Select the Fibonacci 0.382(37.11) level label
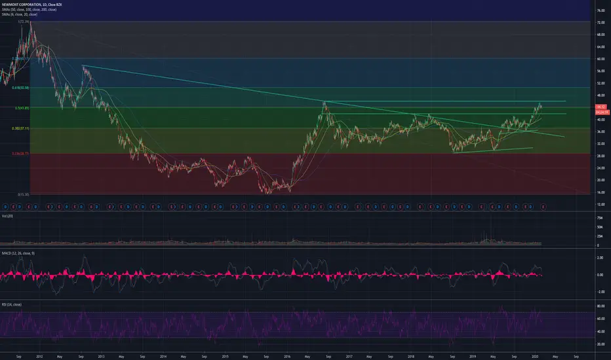This screenshot has height=360, width=611. pyautogui.click(x=20, y=128)
